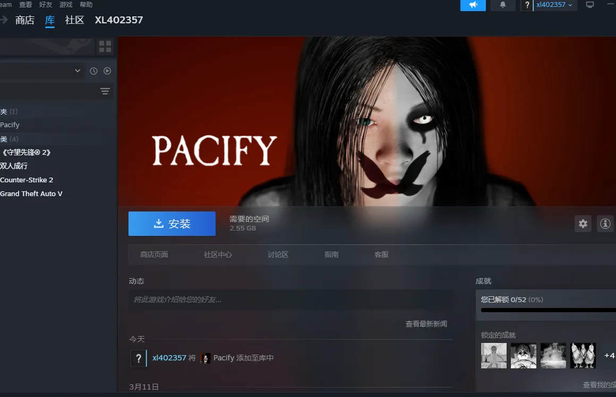The height and width of the screenshot is (397, 616).
Task: Expand the library category dropdown
Action: (x=78, y=71)
